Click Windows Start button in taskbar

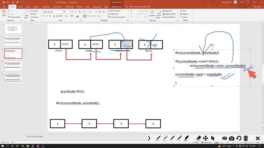click(x=2, y=146)
